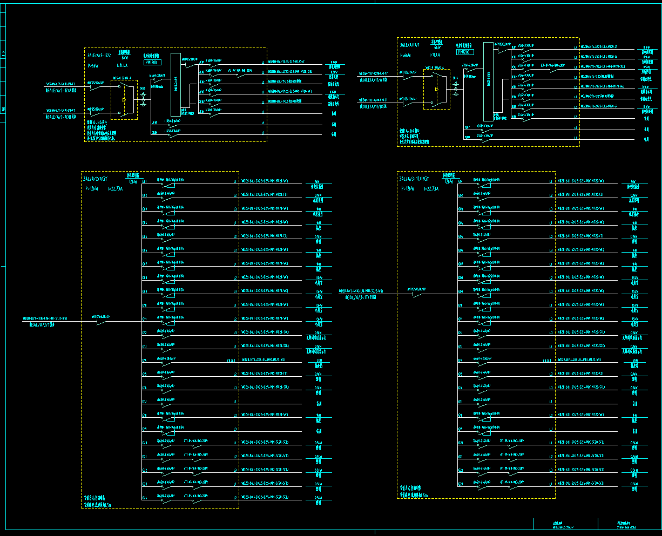Click the lower incoming breaker of top-right panel
662x536 pixels.
click(409, 103)
